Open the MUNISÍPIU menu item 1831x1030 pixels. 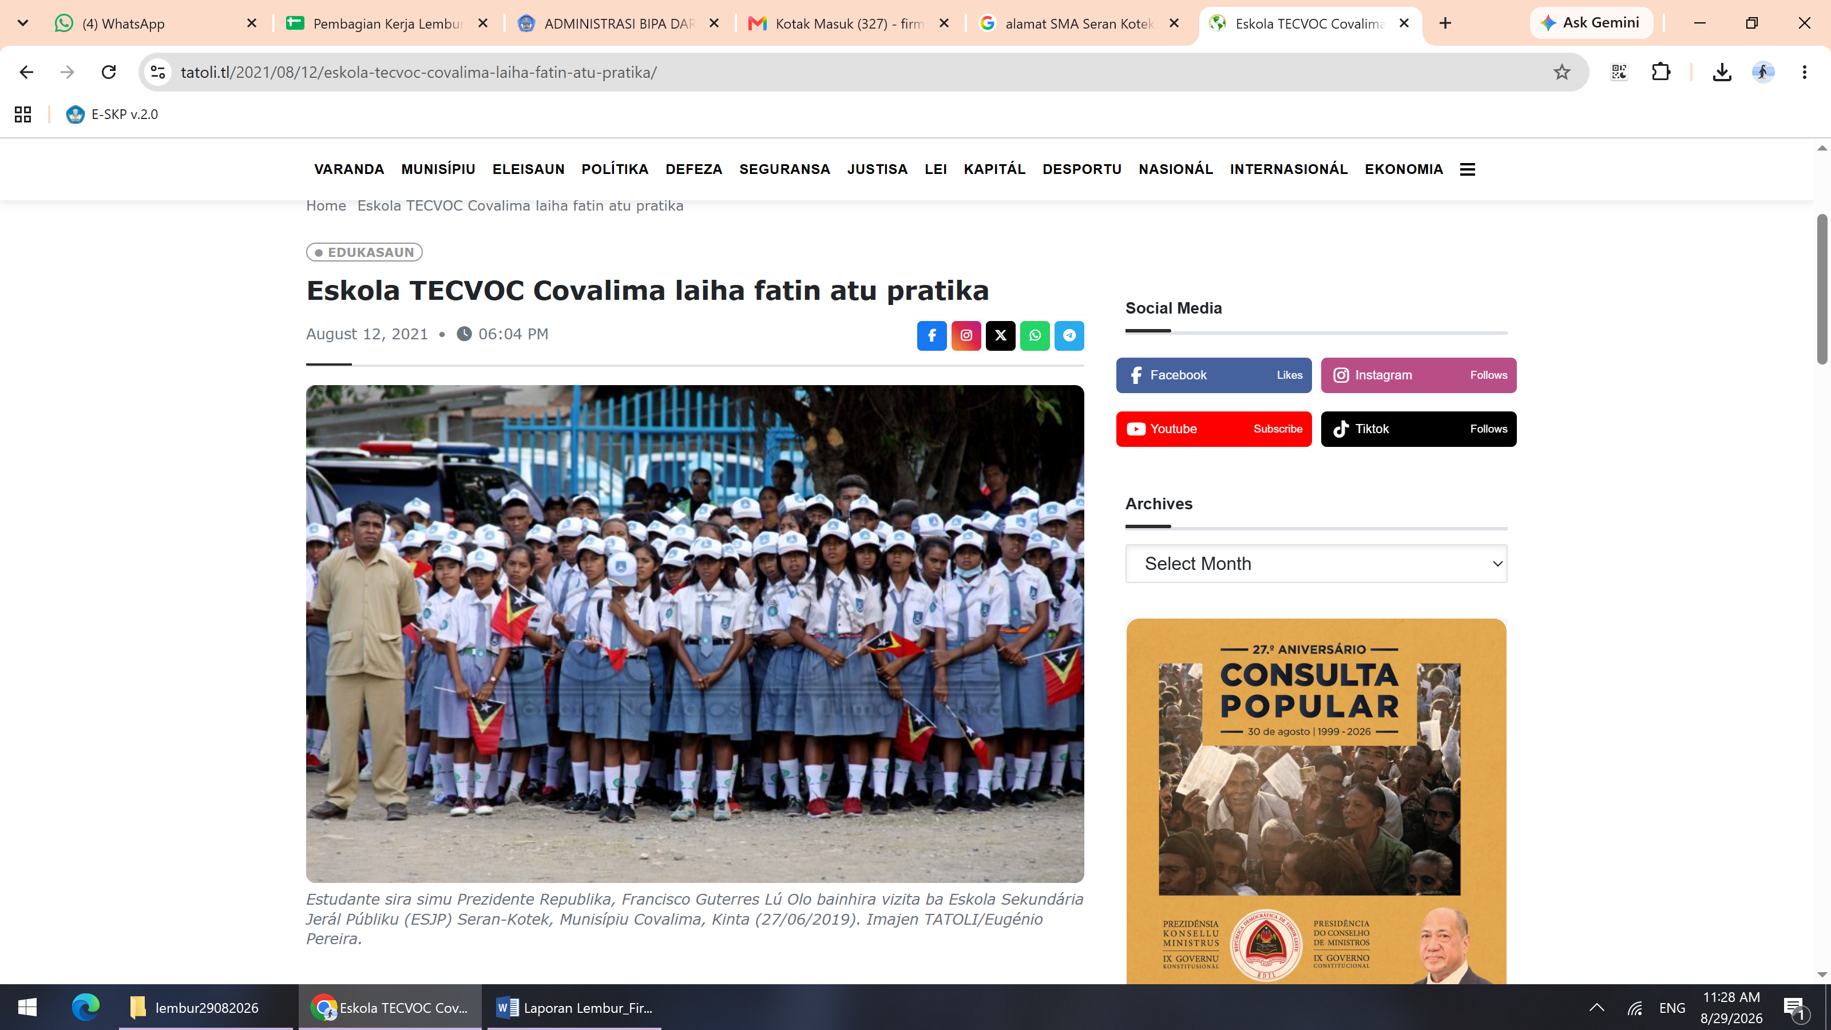(x=438, y=169)
